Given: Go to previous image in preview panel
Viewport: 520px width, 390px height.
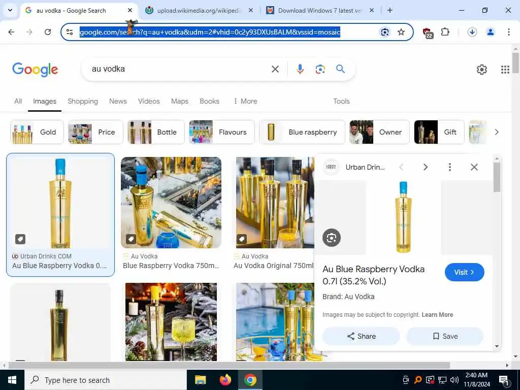Looking at the screenshot, I should (401, 167).
